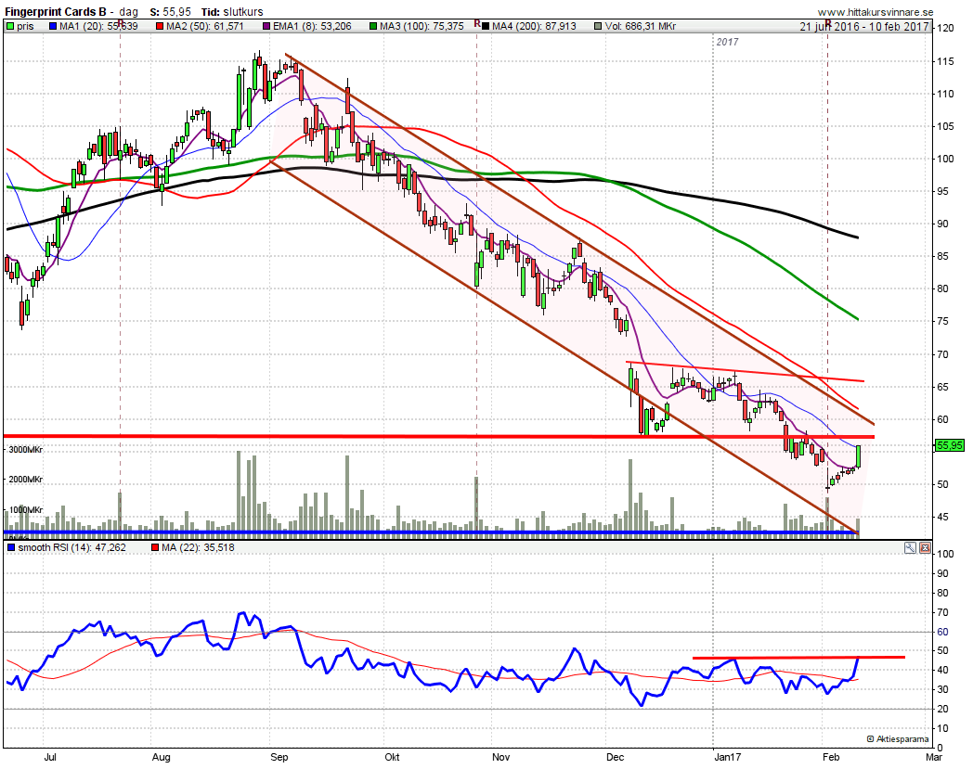This screenshot has height=769, width=973.
Task: Open the www.hittakursvinnare.se link
Action: point(875,12)
